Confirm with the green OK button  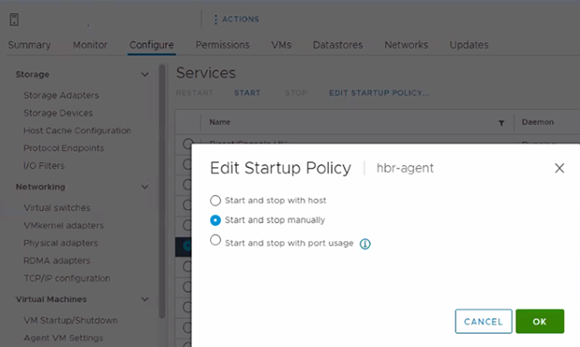[x=540, y=322]
